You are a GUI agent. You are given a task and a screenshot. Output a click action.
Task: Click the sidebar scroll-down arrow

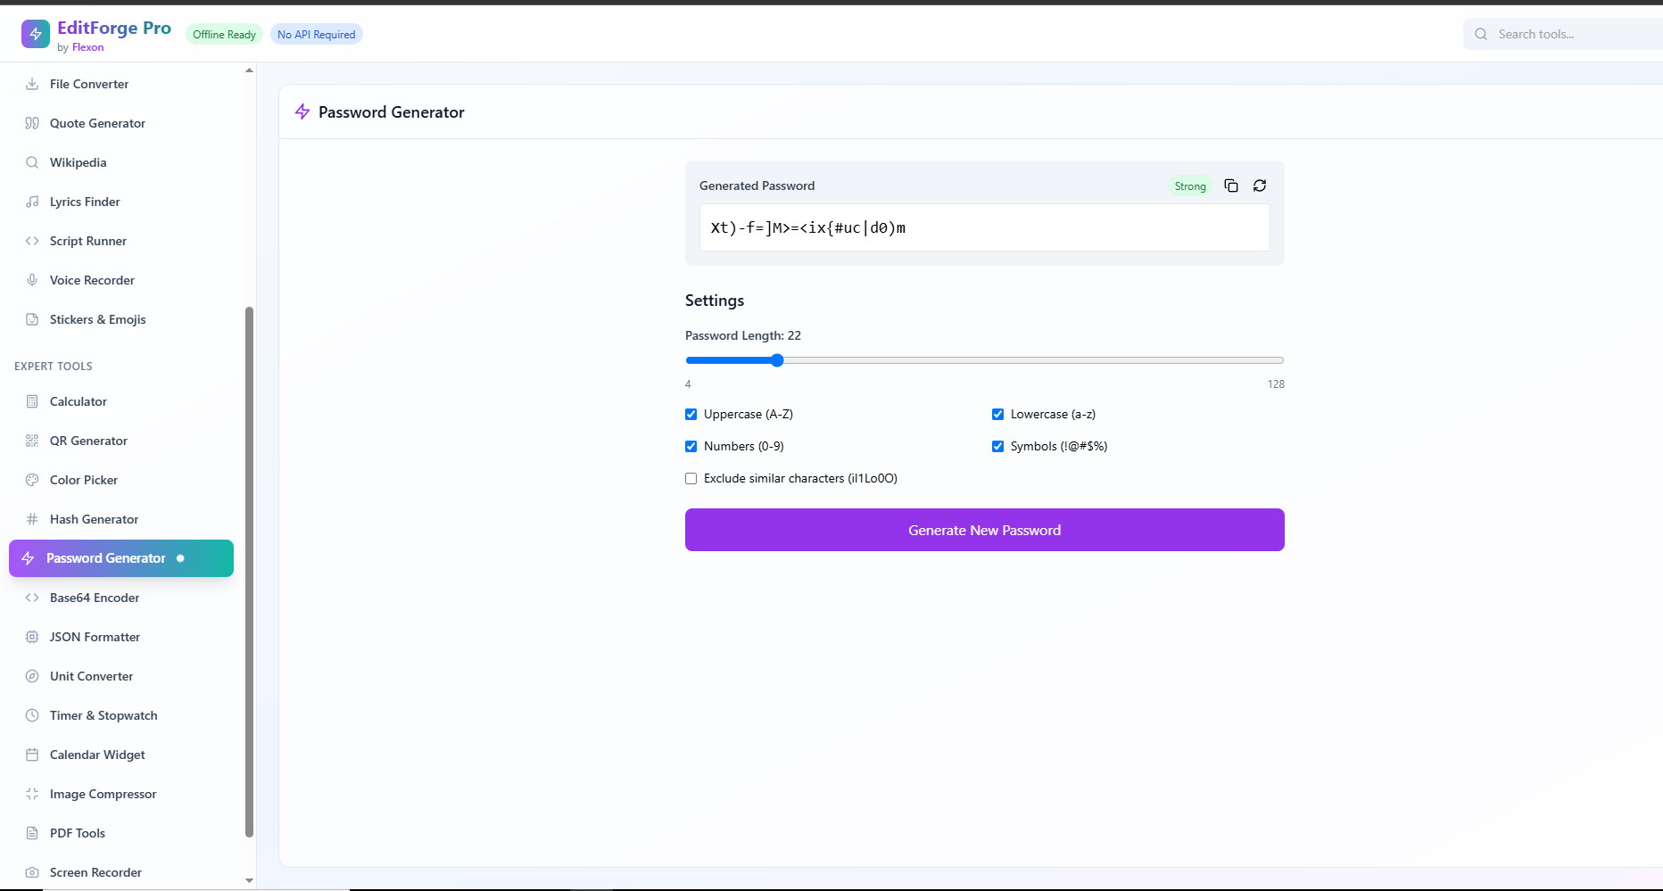(249, 880)
